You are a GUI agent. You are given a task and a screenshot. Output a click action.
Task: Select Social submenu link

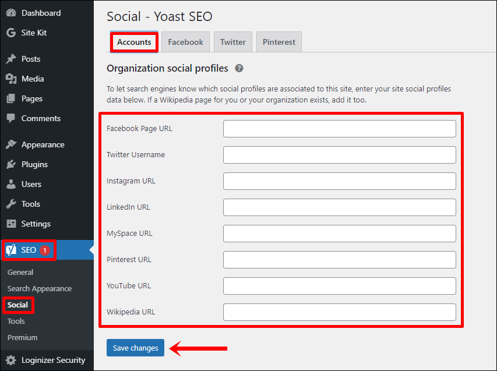tap(17, 305)
